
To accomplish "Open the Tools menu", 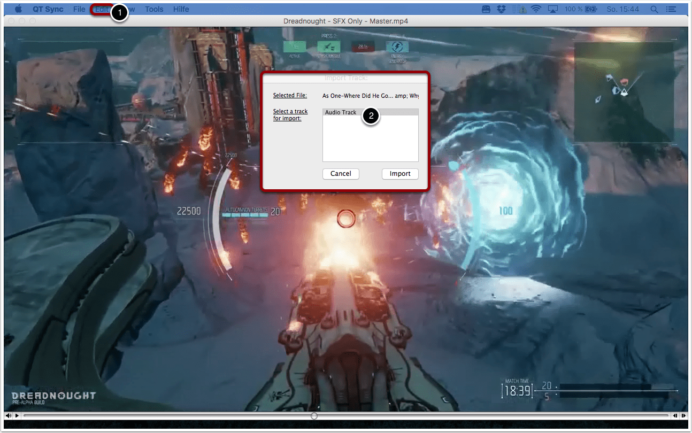I will tap(154, 9).
